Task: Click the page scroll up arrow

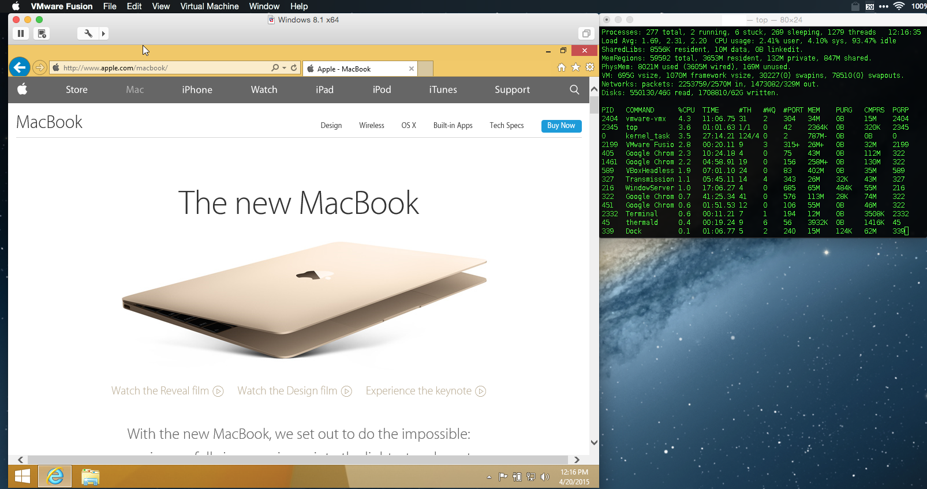Action: tap(594, 89)
